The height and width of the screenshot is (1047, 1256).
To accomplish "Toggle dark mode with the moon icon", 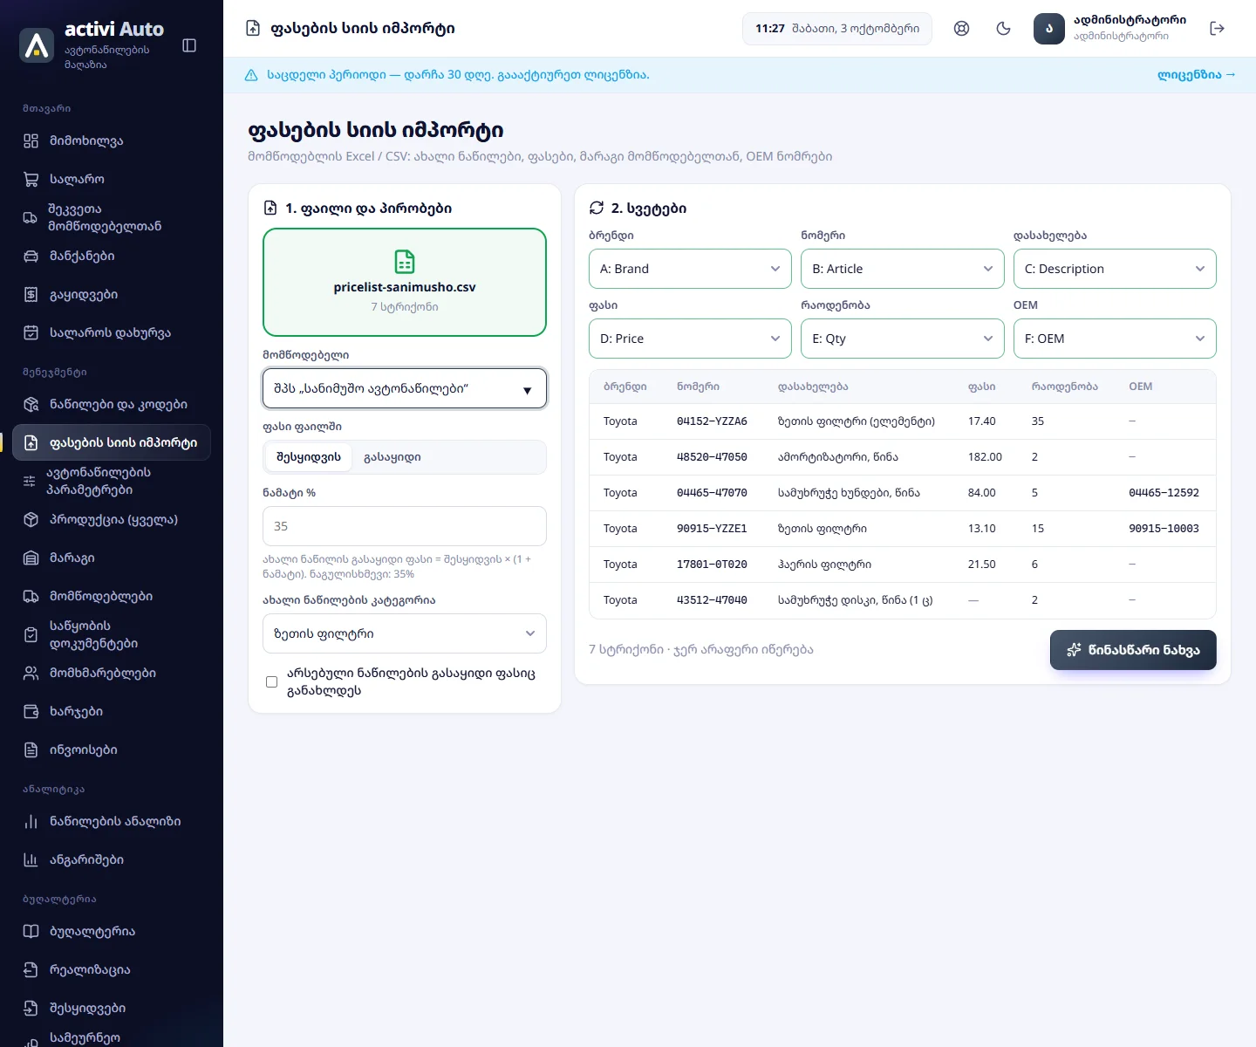I will click(1003, 29).
